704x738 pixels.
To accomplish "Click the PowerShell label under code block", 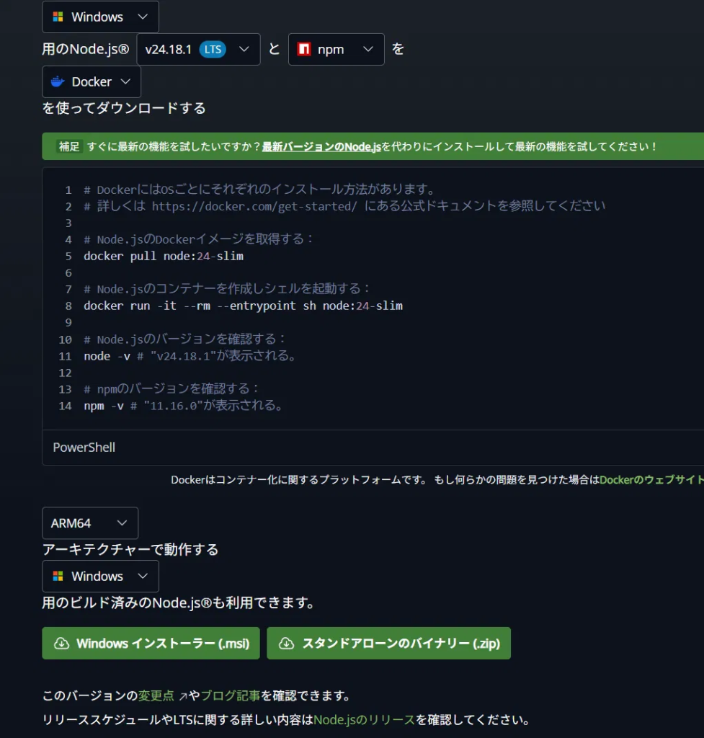I will click(84, 447).
